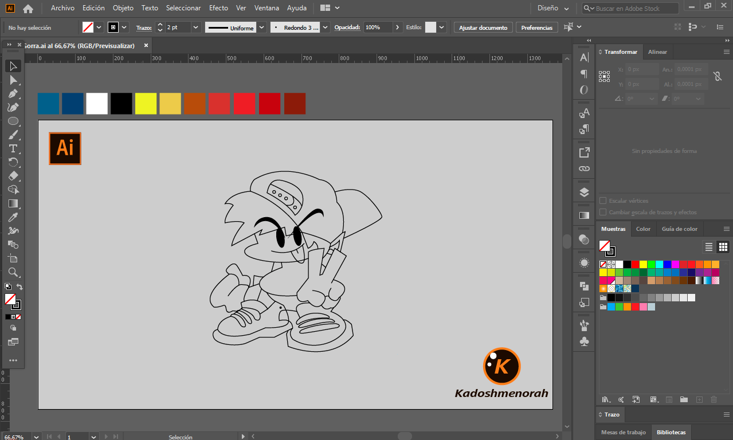Choose the Rotate tool
Screen dimensions: 733x440
tap(13, 162)
